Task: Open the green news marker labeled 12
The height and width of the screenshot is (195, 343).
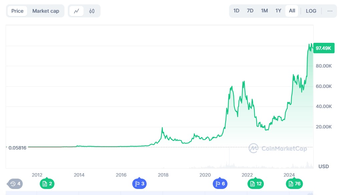Action: point(255,184)
